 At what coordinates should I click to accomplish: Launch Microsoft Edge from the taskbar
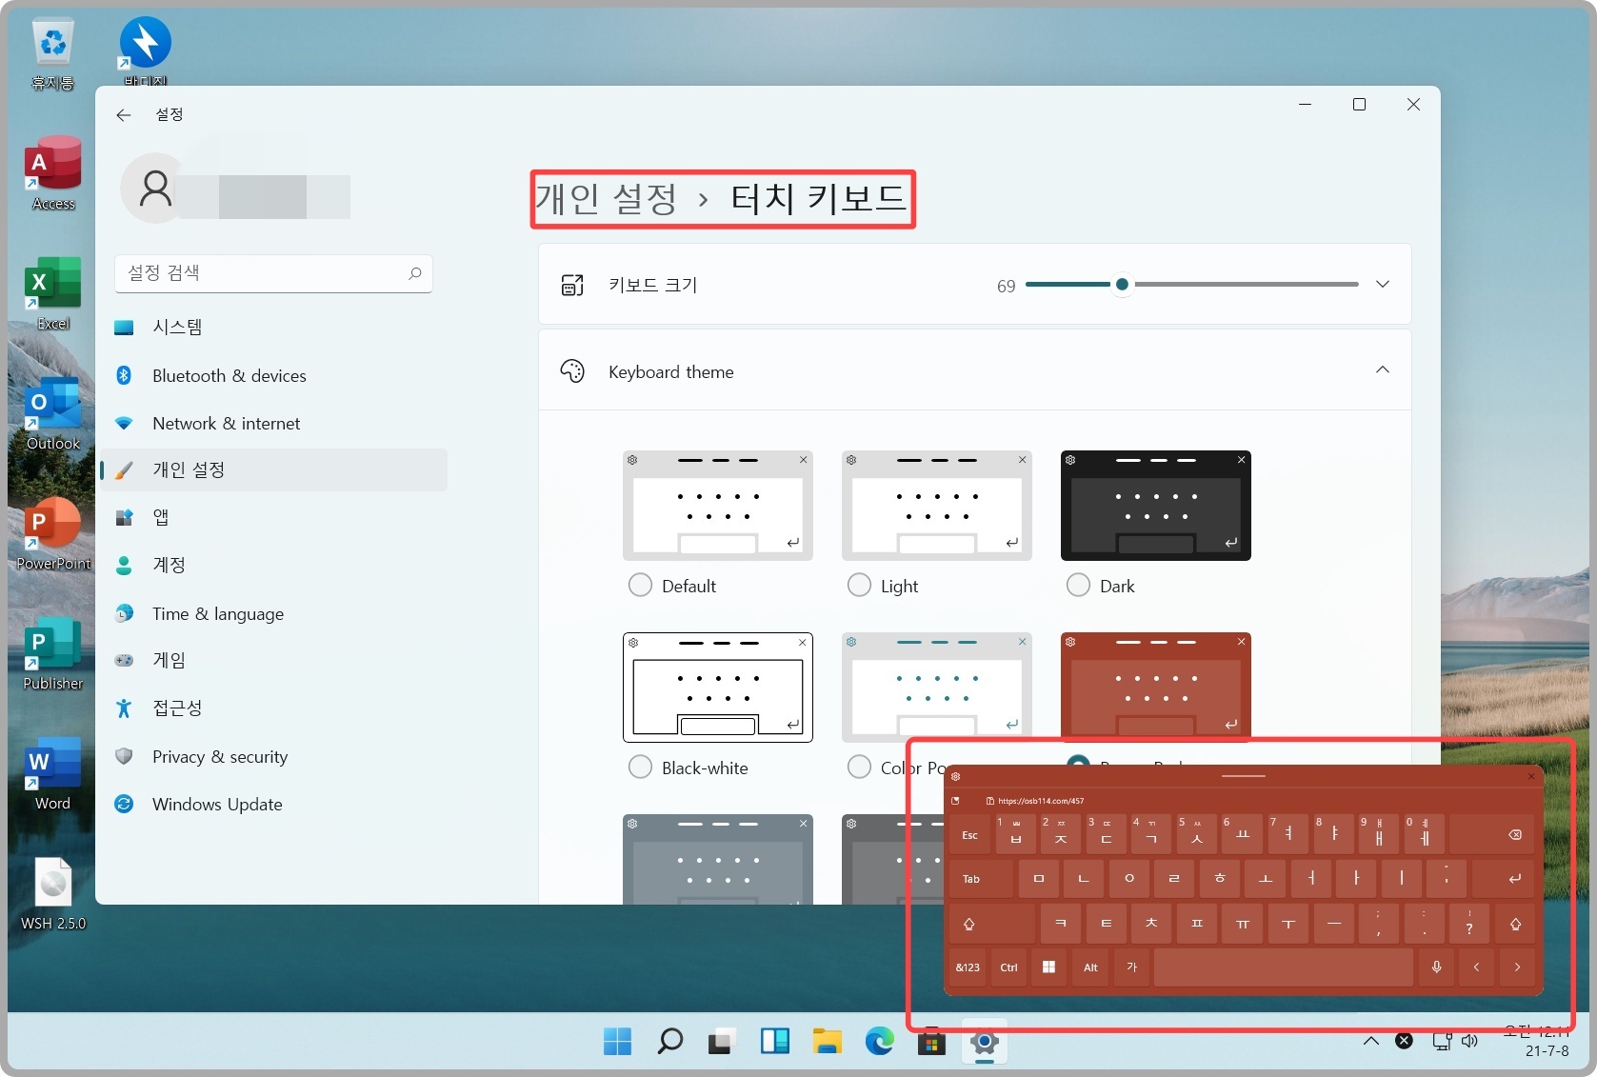879,1042
